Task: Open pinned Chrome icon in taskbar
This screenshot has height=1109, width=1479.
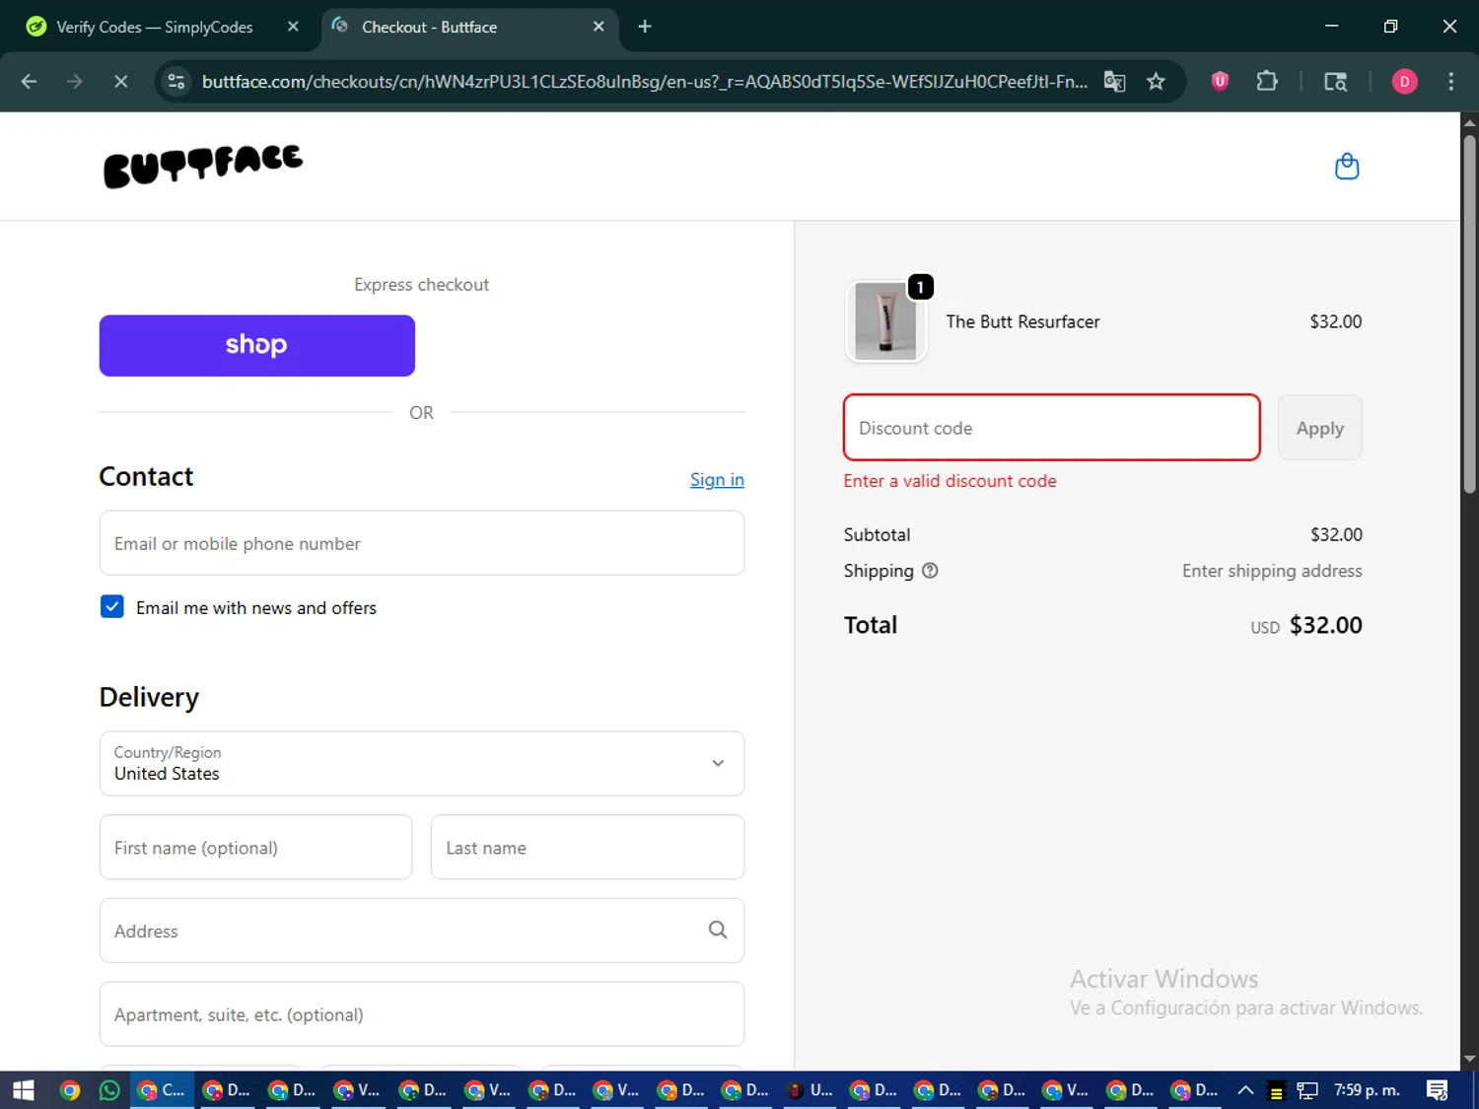Action: [69, 1090]
